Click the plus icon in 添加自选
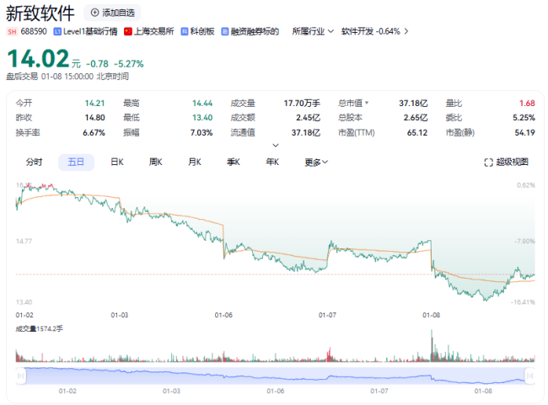The width and height of the screenshot is (548, 405). [x=94, y=13]
